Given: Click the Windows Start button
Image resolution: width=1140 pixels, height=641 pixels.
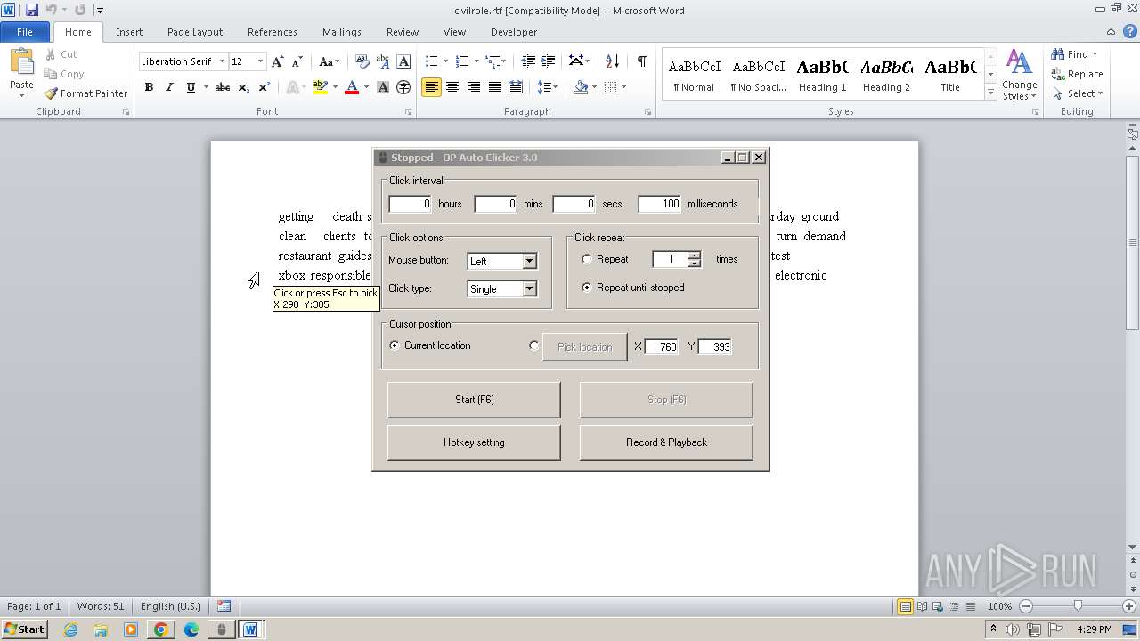Looking at the screenshot, I should coord(25,629).
